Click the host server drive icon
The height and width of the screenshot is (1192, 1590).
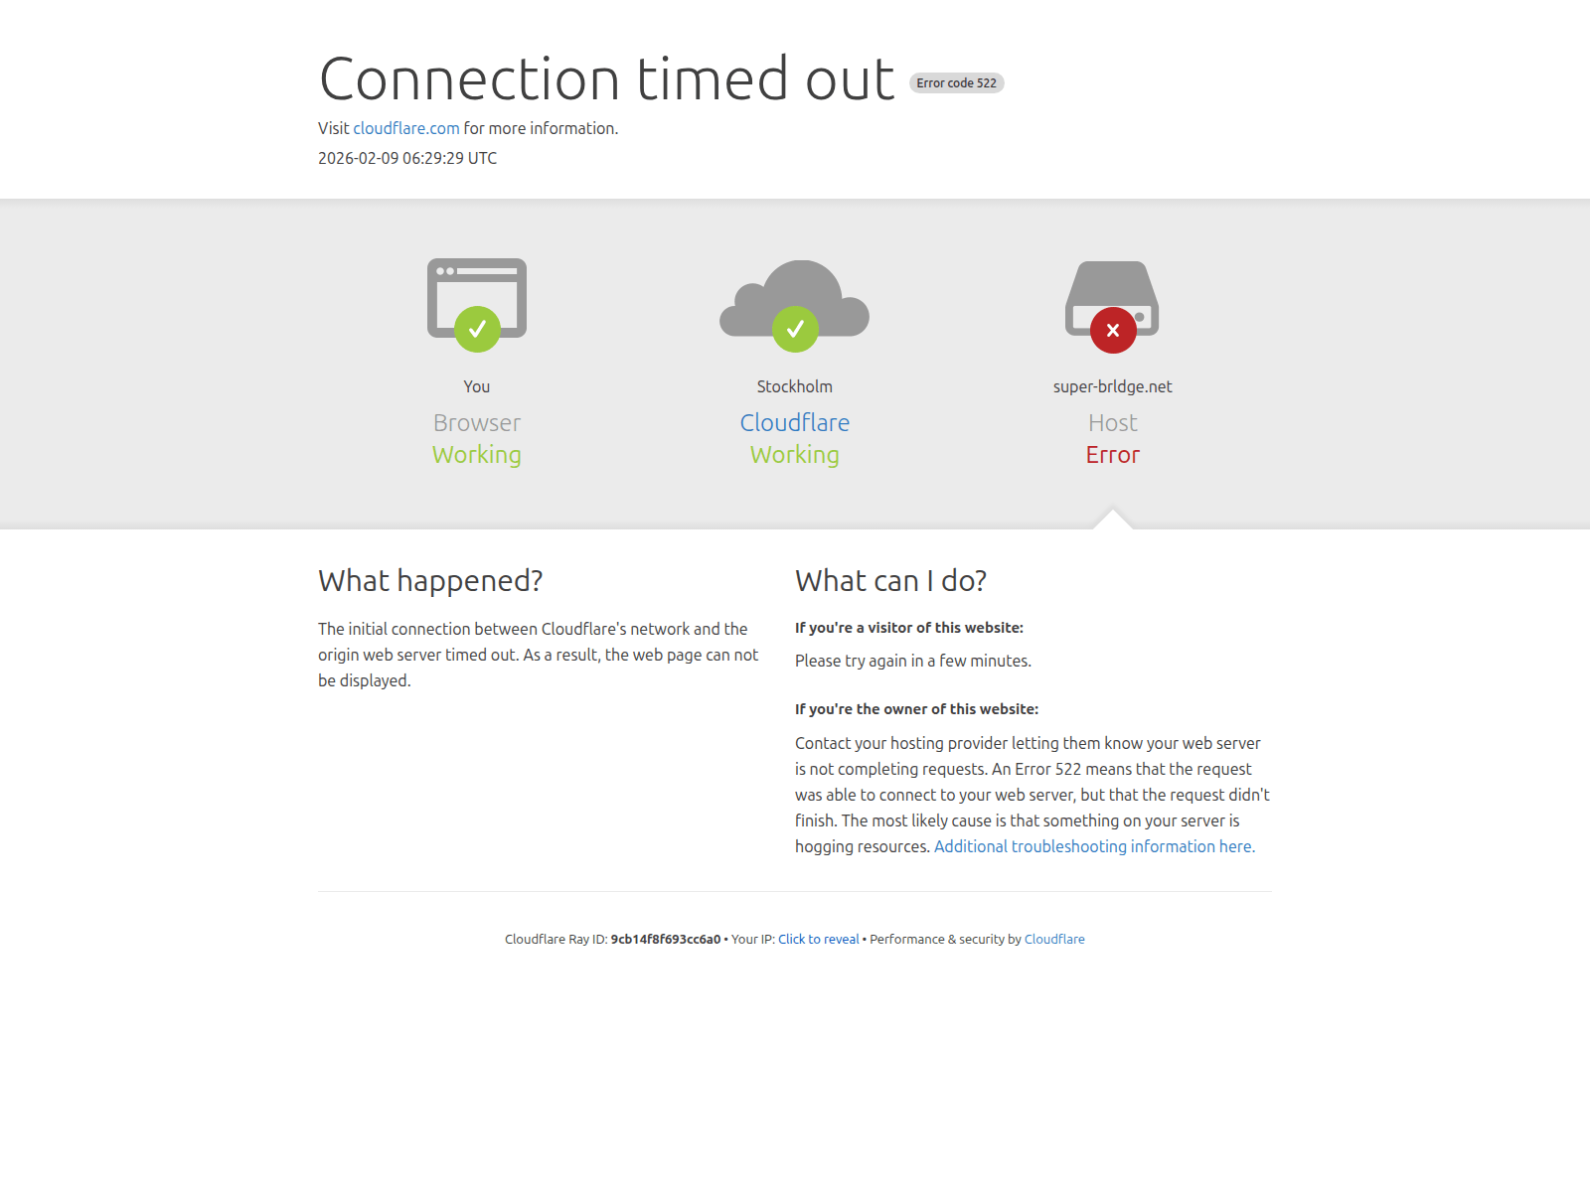1112,298
